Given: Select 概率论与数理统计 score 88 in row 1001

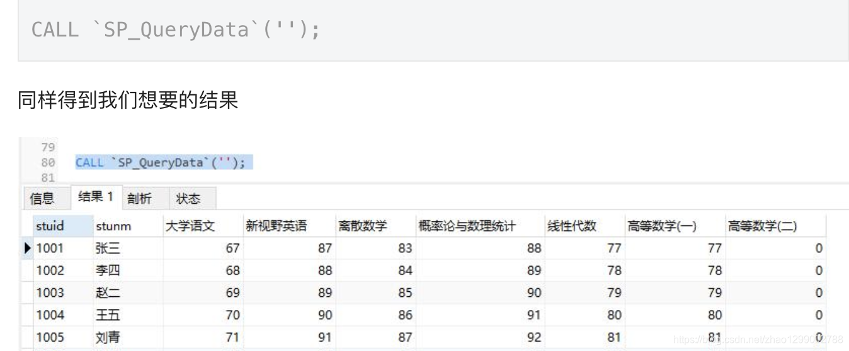Looking at the screenshot, I should tap(480, 248).
